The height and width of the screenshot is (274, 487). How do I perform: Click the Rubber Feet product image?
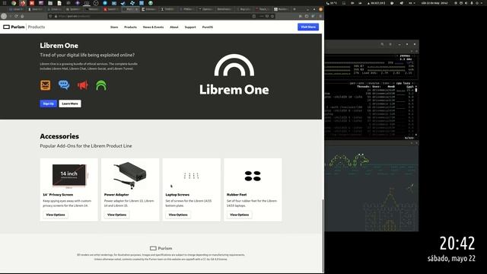tap(253, 176)
